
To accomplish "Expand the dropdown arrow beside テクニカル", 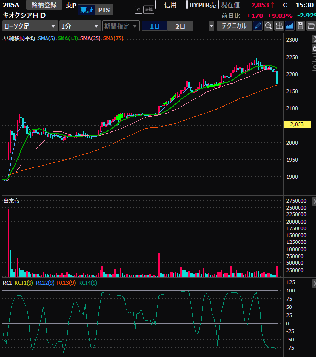I will click(211, 26).
